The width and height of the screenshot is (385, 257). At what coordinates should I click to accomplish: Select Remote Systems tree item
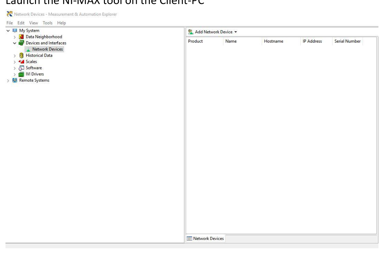34,80
